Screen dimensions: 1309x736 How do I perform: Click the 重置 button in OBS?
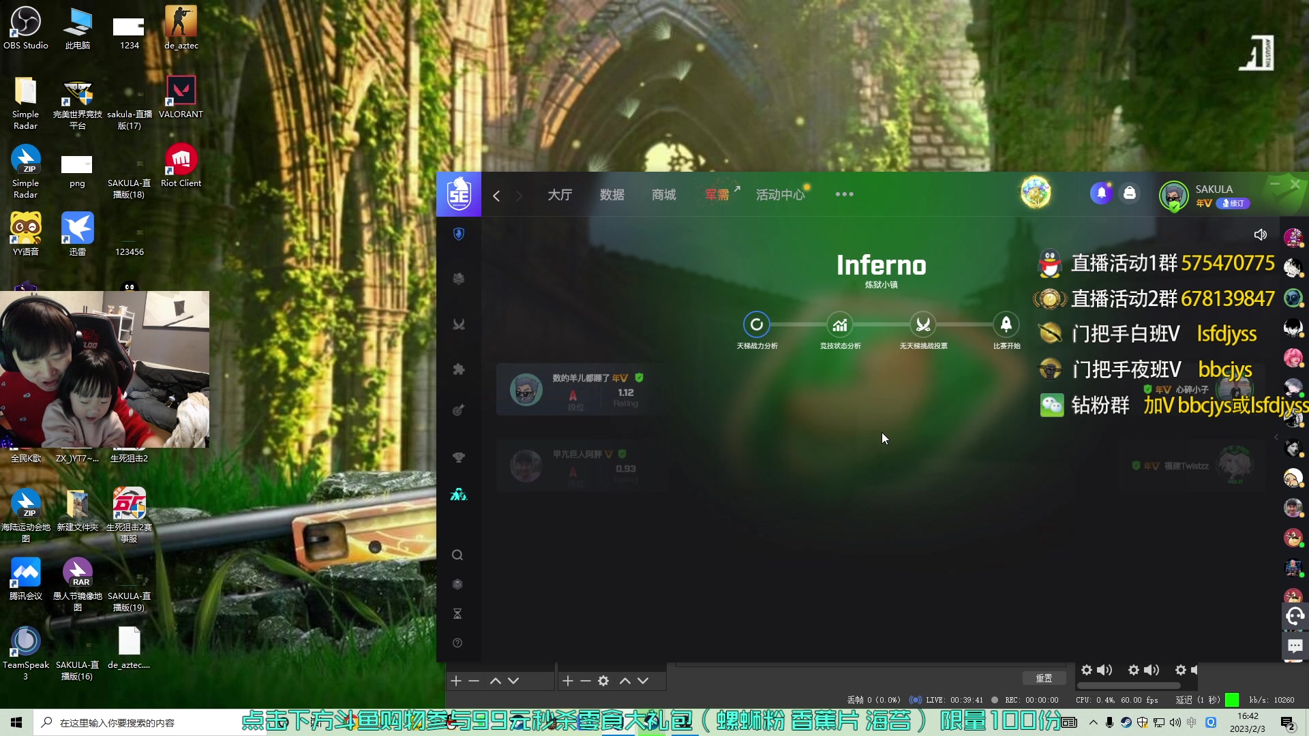point(1044,678)
